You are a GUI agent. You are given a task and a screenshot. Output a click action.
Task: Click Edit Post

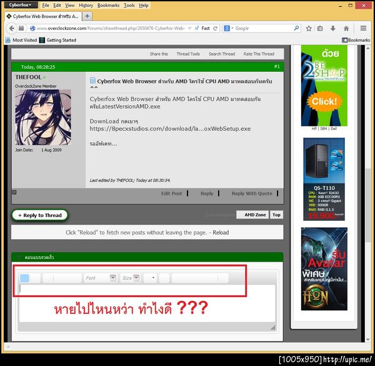coord(171,193)
